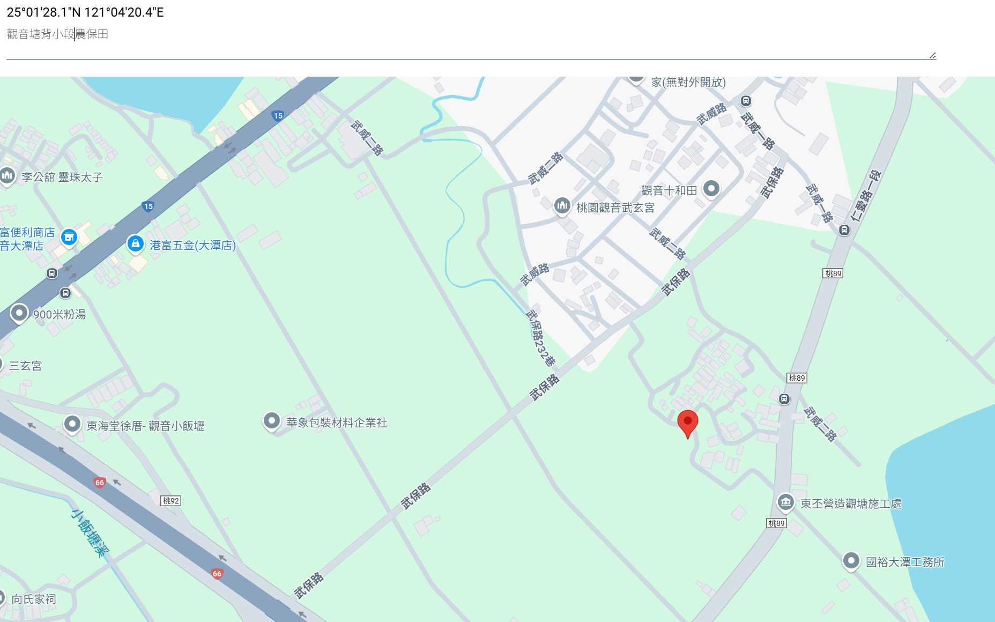Click the 向氏家祠 map label

pyautogui.click(x=34, y=599)
